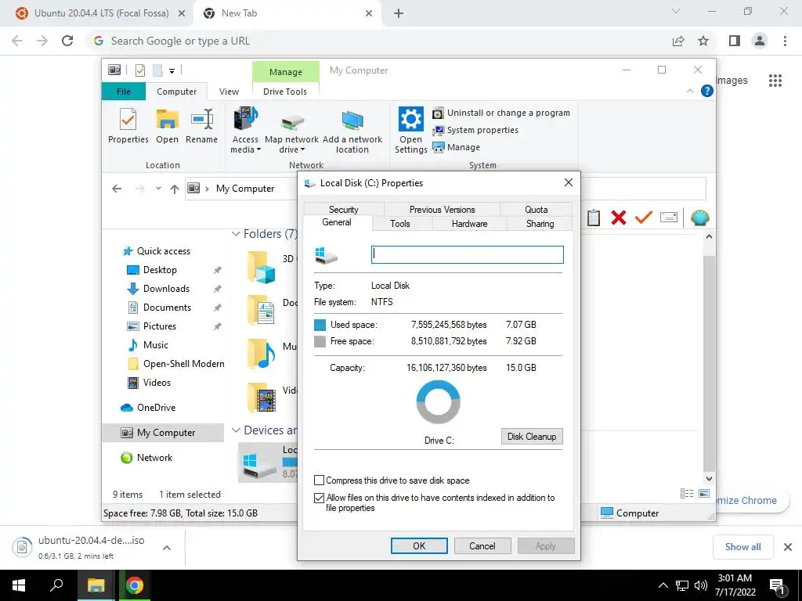Toggle Allow files to be indexed checkbox
This screenshot has height=601, width=802.
[320, 498]
